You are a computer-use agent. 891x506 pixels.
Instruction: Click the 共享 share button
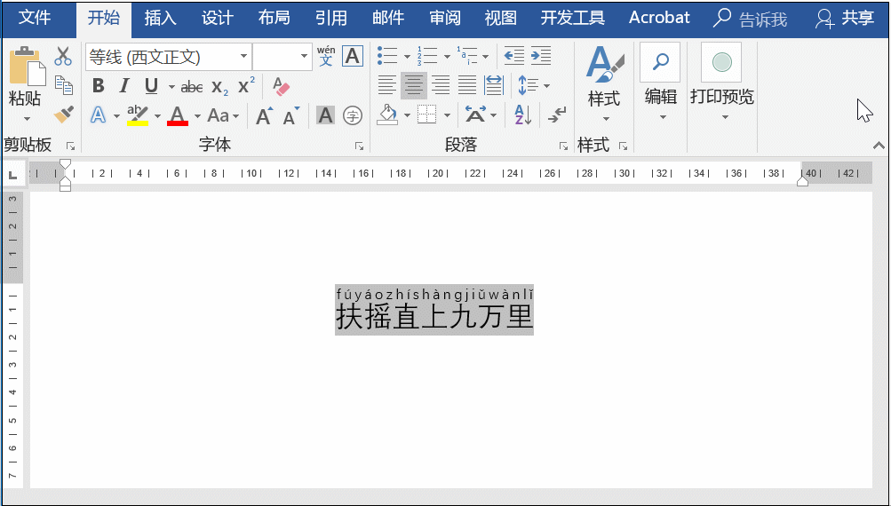(x=845, y=18)
